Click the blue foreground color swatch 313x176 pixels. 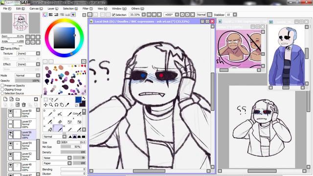click(x=78, y=100)
